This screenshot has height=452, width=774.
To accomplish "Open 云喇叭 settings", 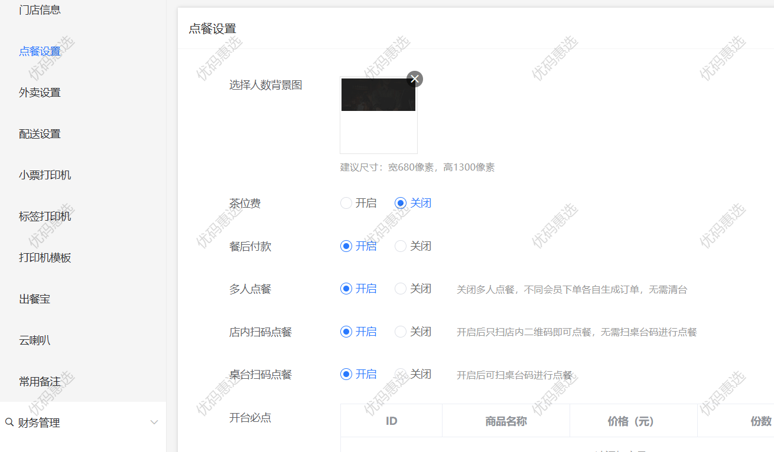I will pos(34,340).
